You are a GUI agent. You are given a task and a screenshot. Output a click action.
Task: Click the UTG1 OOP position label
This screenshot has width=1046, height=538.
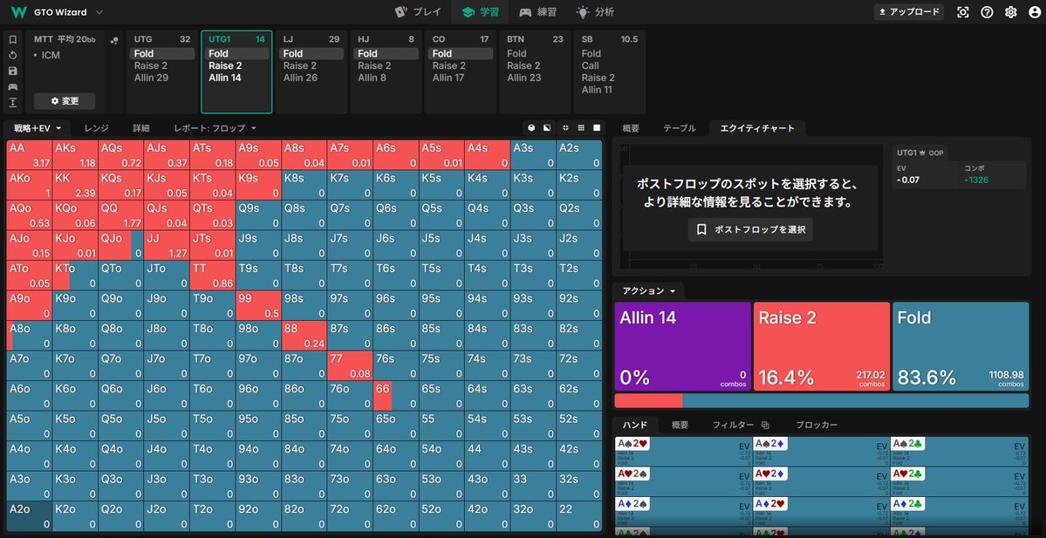[x=920, y=153]
